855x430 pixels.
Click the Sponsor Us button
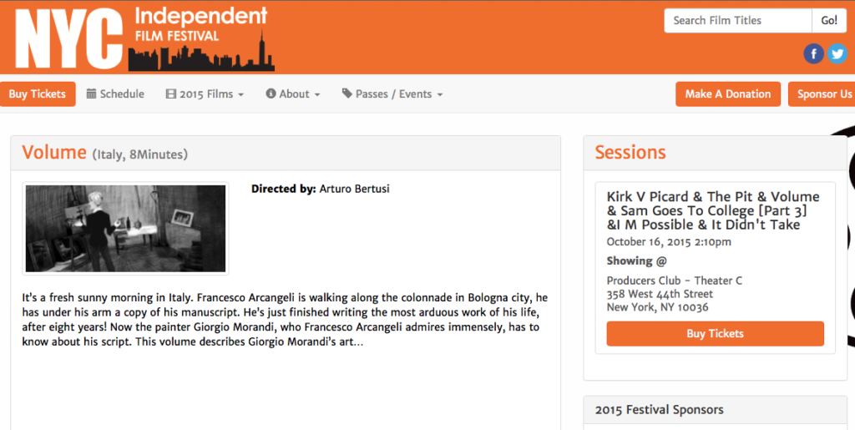[x=822, y=94]
